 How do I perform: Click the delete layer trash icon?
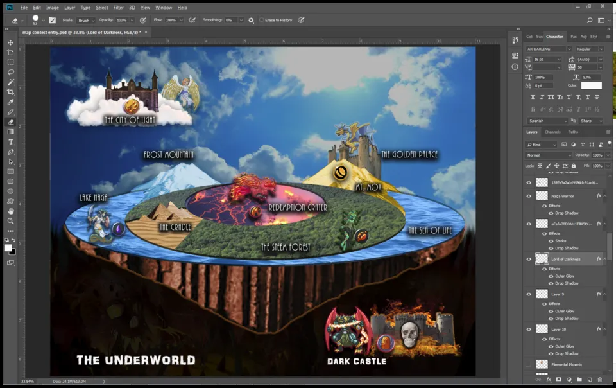pos(599,380)
